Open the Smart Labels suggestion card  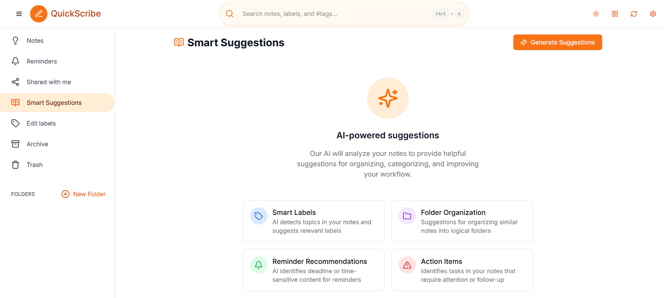point(313,221)
